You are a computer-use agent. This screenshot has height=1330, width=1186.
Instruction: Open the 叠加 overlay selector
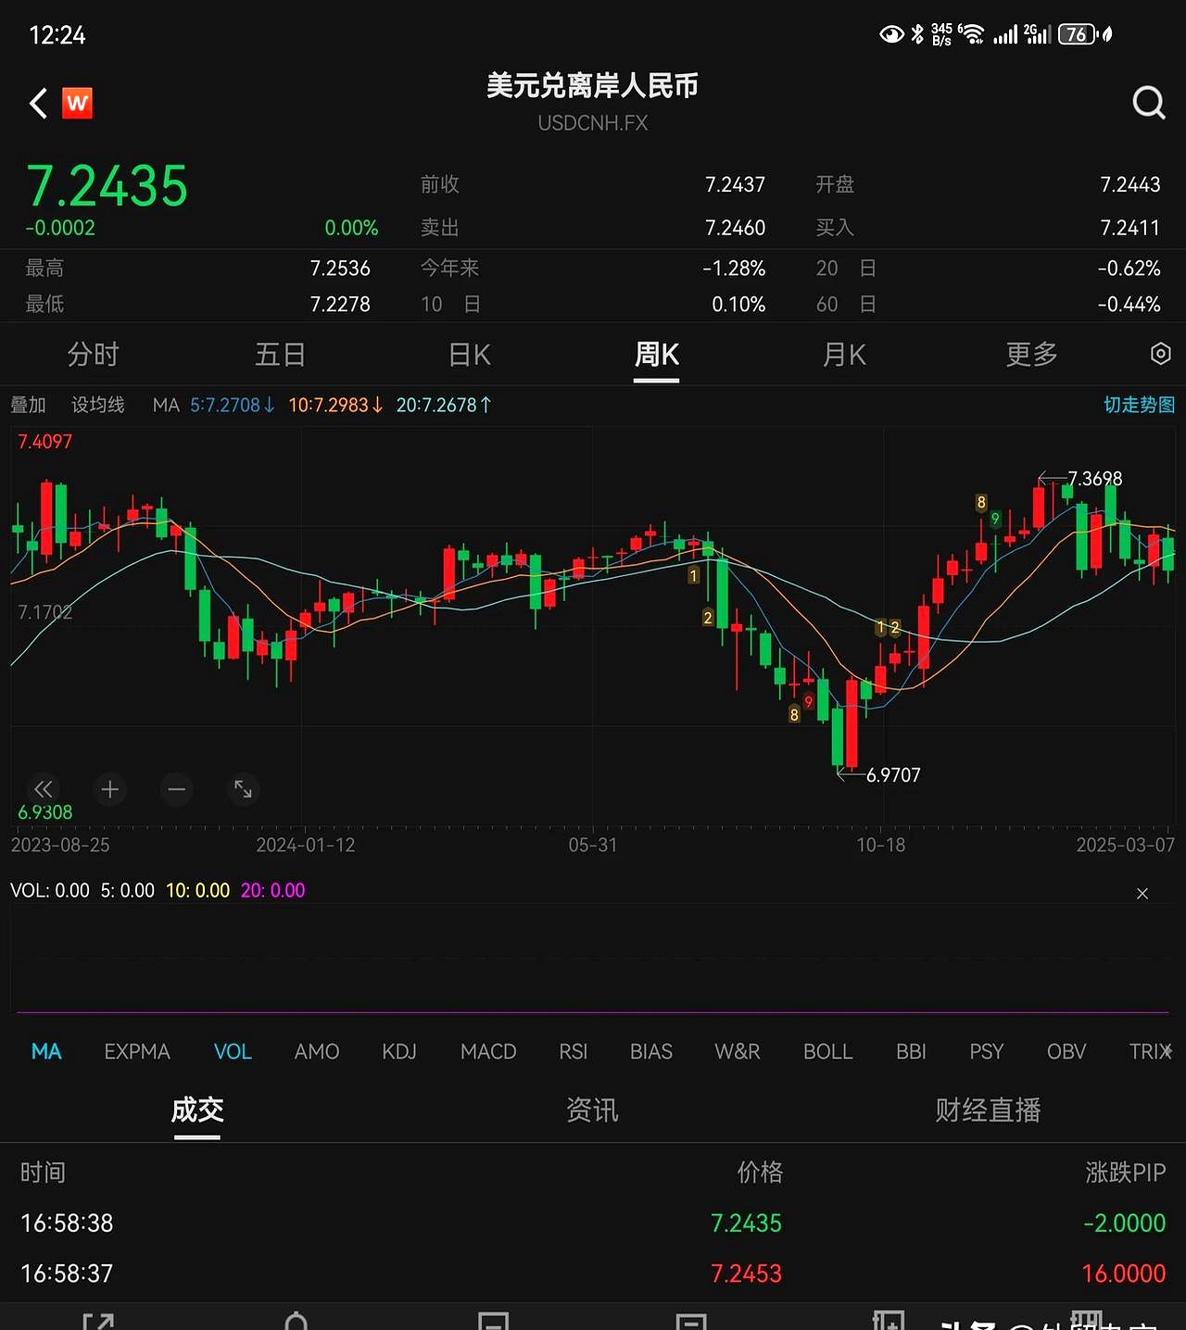tap(28, 405)
